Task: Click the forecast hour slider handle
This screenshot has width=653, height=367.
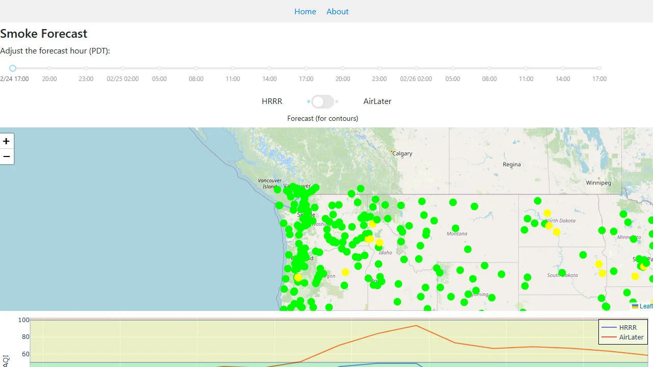Action: pyautogui.click(x=13, y=68)
